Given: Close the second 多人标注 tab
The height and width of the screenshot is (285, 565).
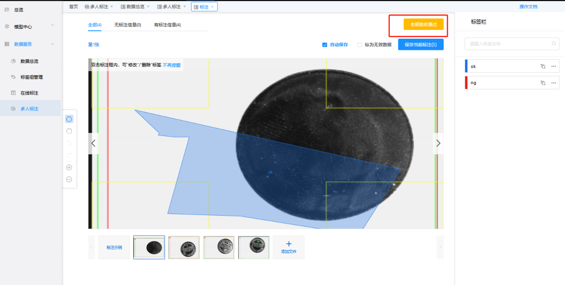Looking at the screenshot, I should [x=184, y=6].
